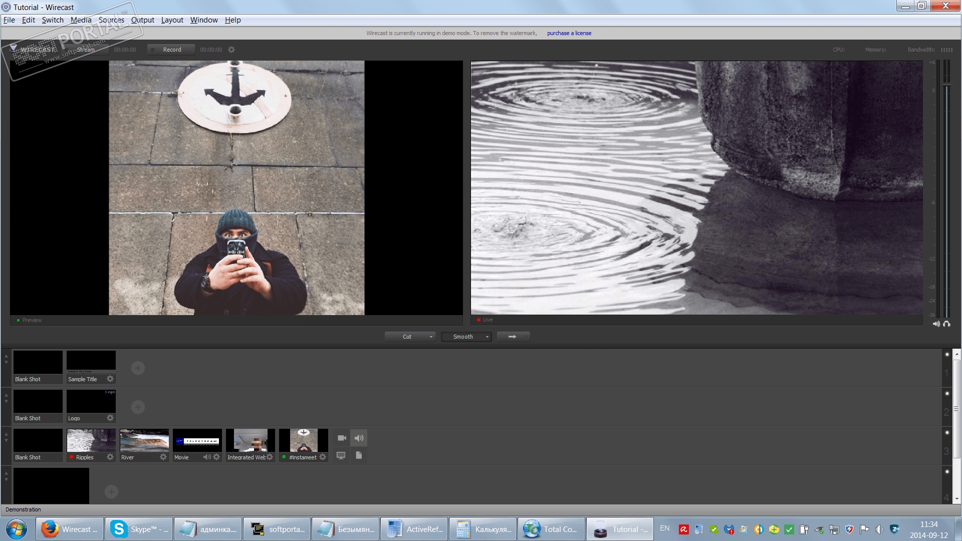
Task: Open the Sample Title shot settings gear
Action: click(x=110, y=379)
